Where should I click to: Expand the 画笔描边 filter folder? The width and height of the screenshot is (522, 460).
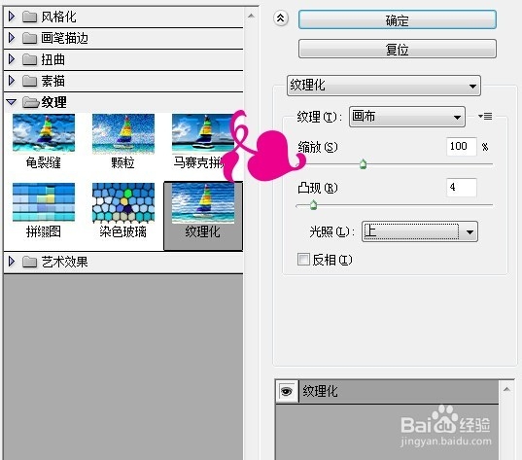(12, 38)
